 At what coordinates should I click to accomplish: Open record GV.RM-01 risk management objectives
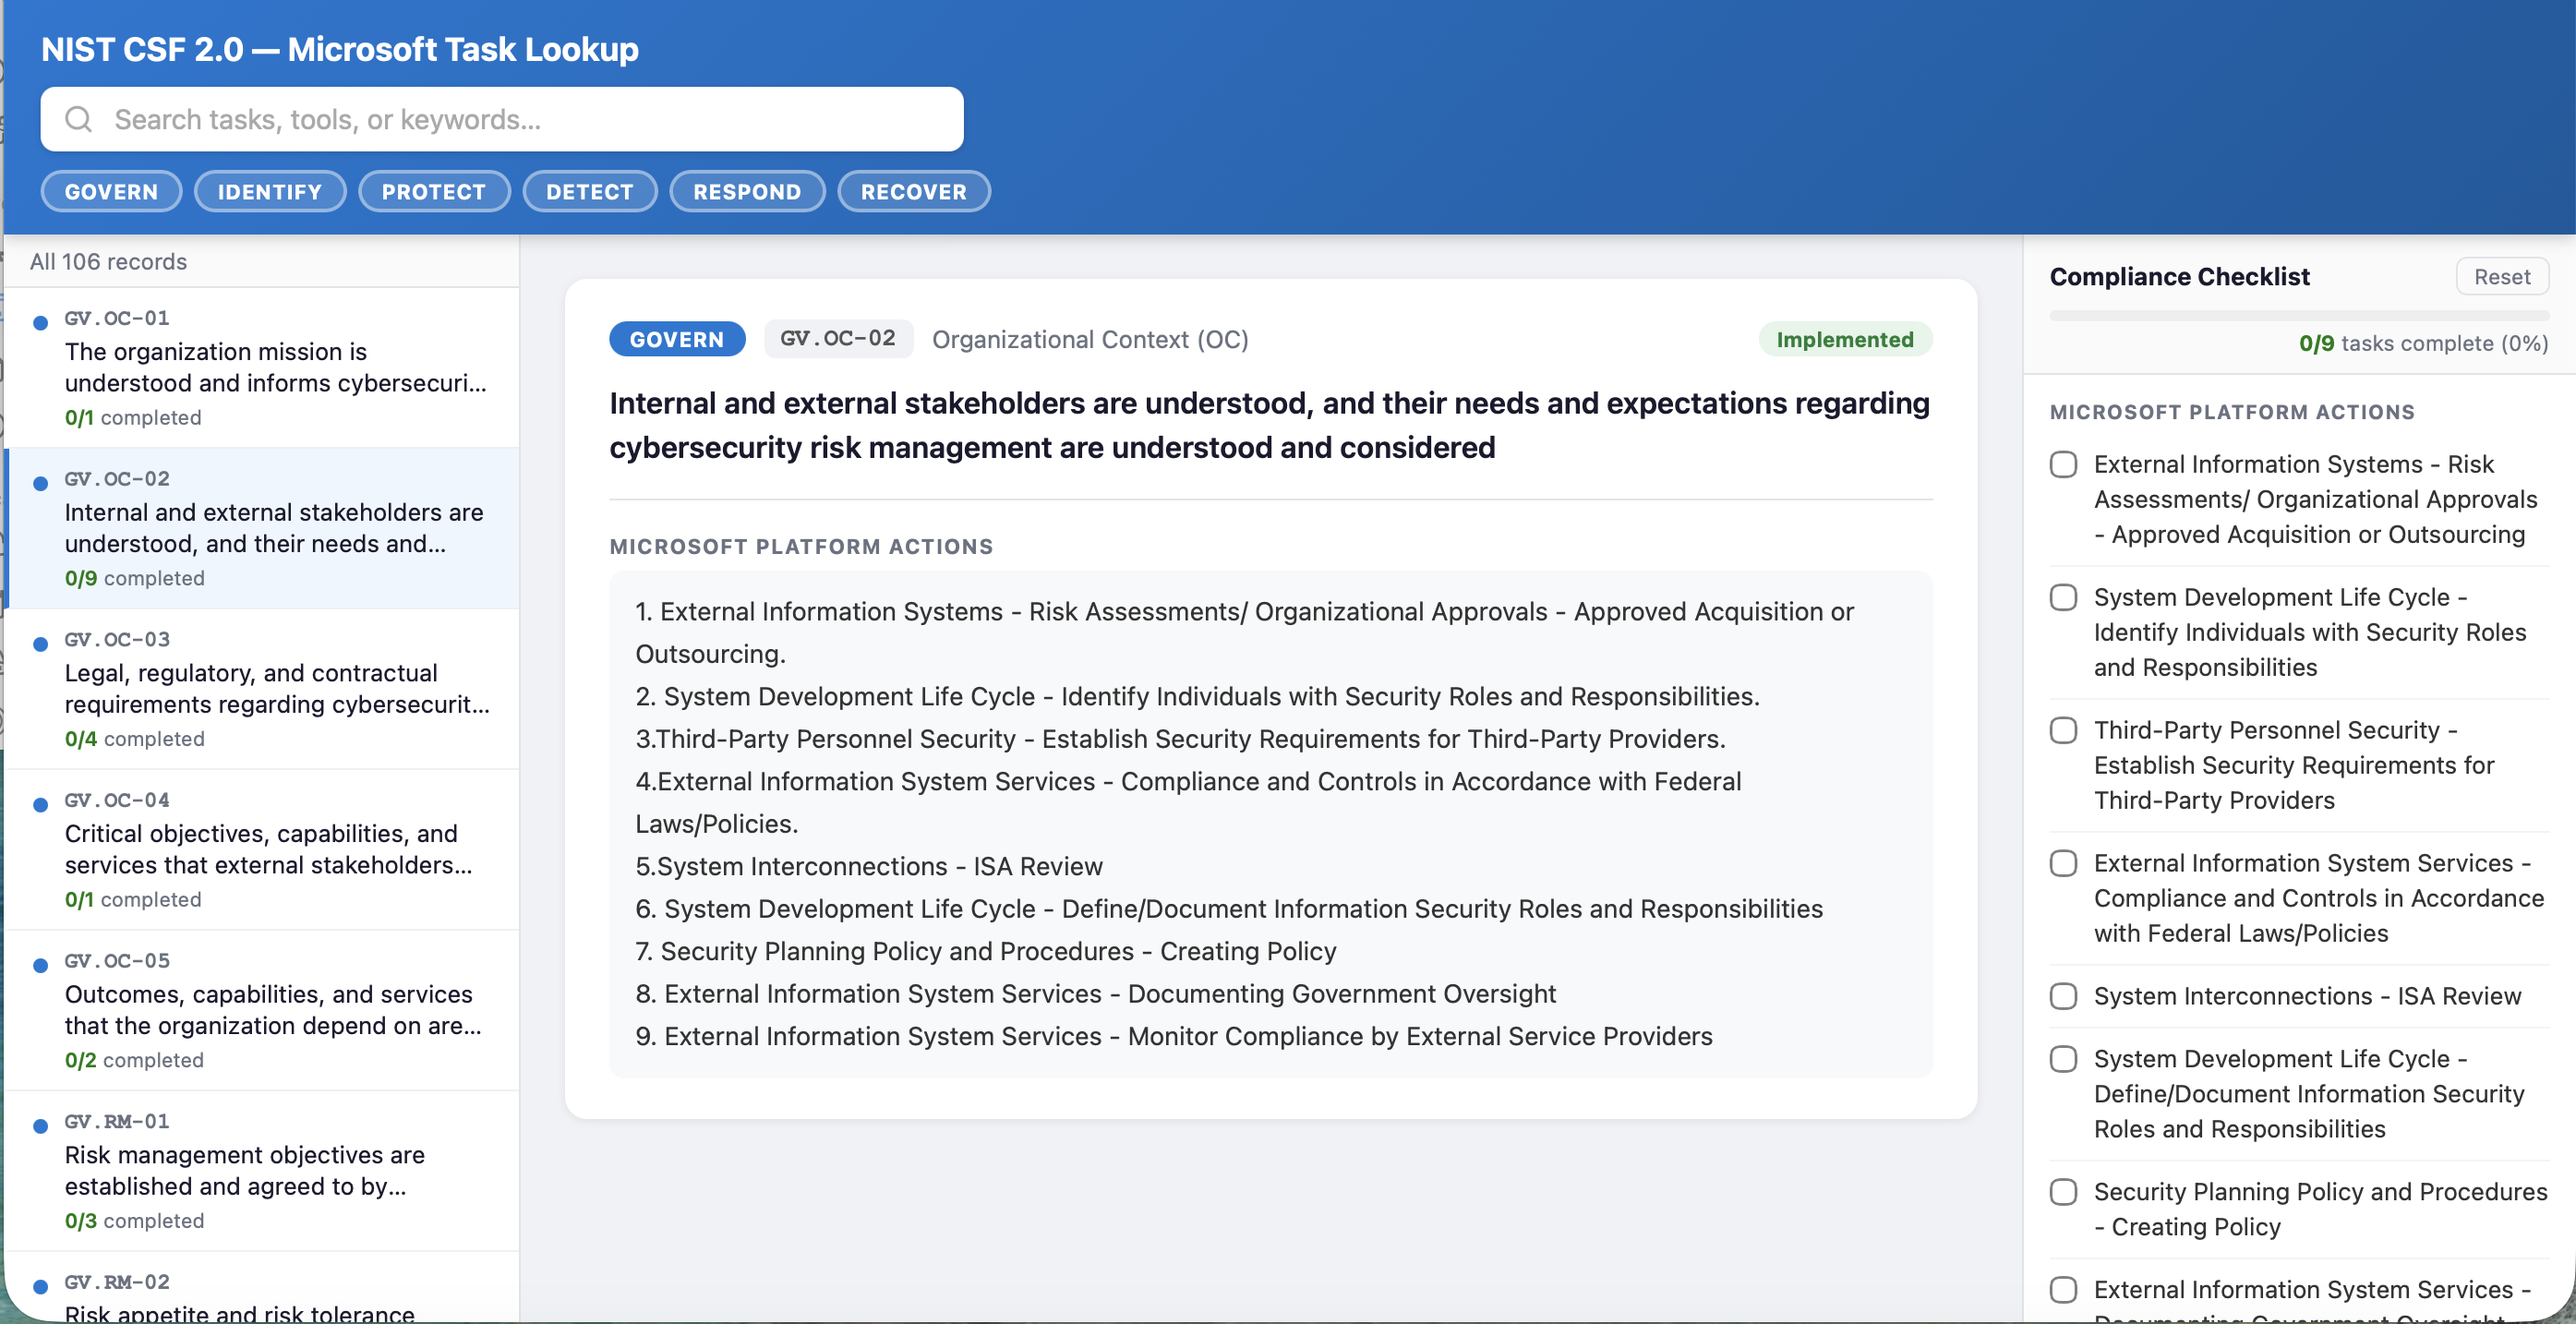coord(262,1171)
